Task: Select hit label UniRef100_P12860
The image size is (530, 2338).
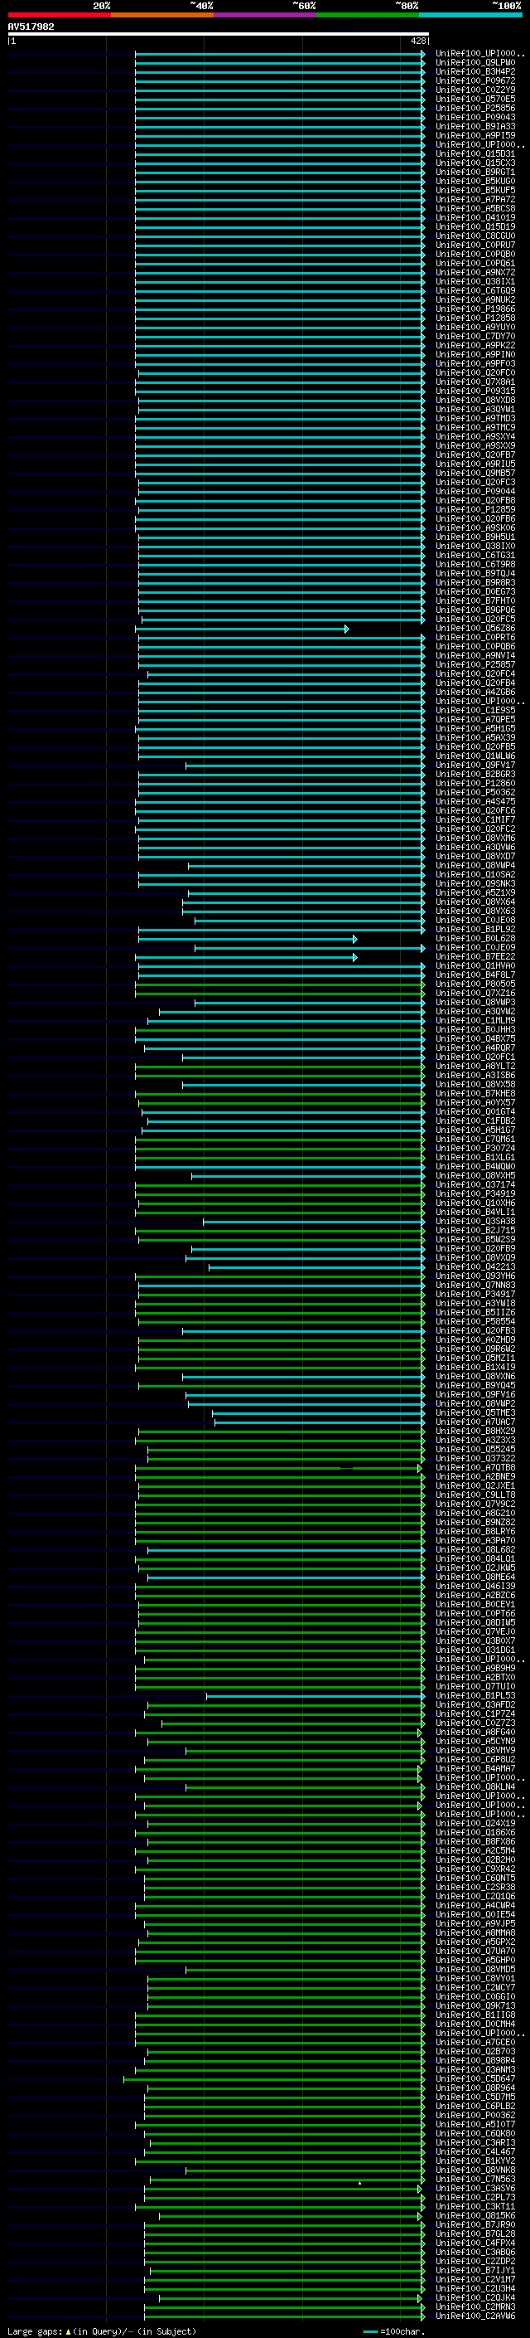Action: pos(475,785)
